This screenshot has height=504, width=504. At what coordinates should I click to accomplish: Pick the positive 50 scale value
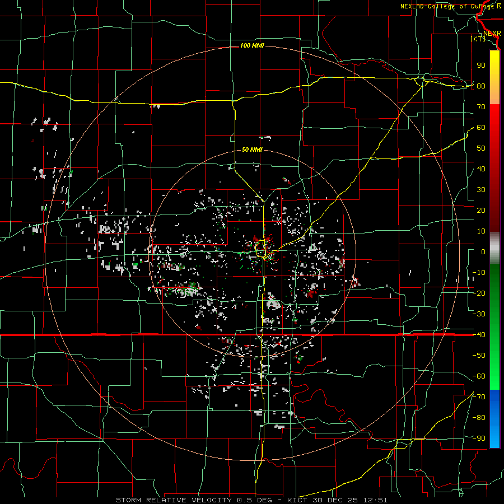[481, 148]
